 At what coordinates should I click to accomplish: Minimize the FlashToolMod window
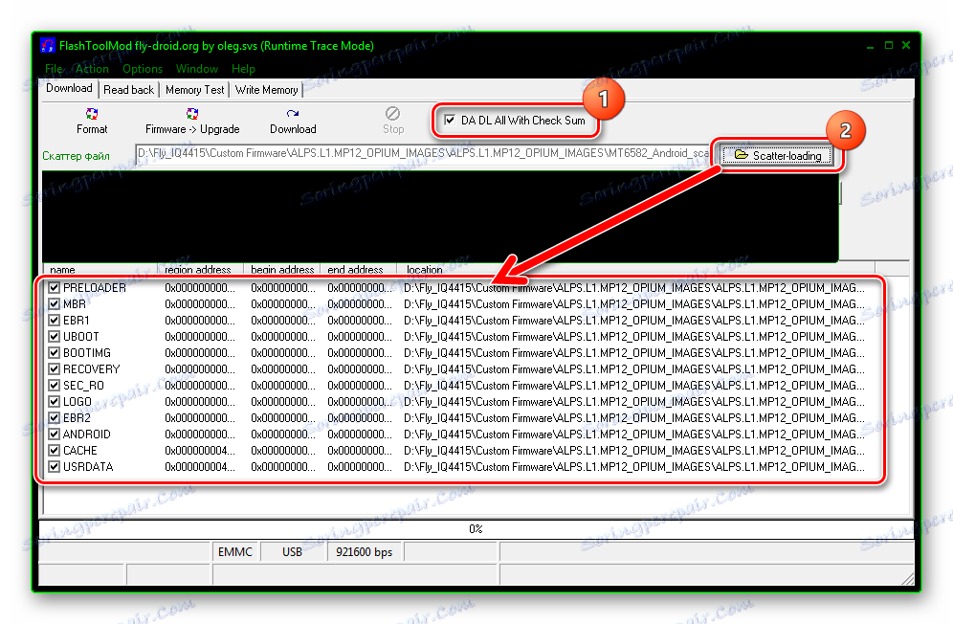pos(871,46)
